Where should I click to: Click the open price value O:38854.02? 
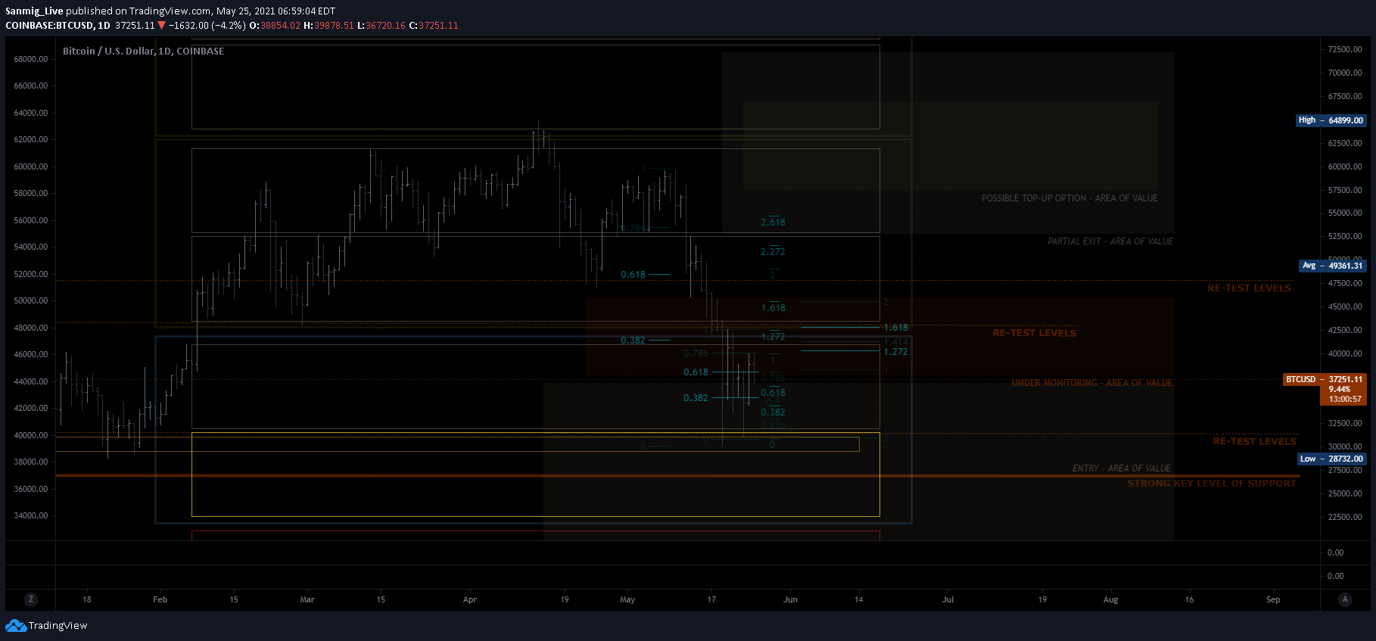coord(275,25)
